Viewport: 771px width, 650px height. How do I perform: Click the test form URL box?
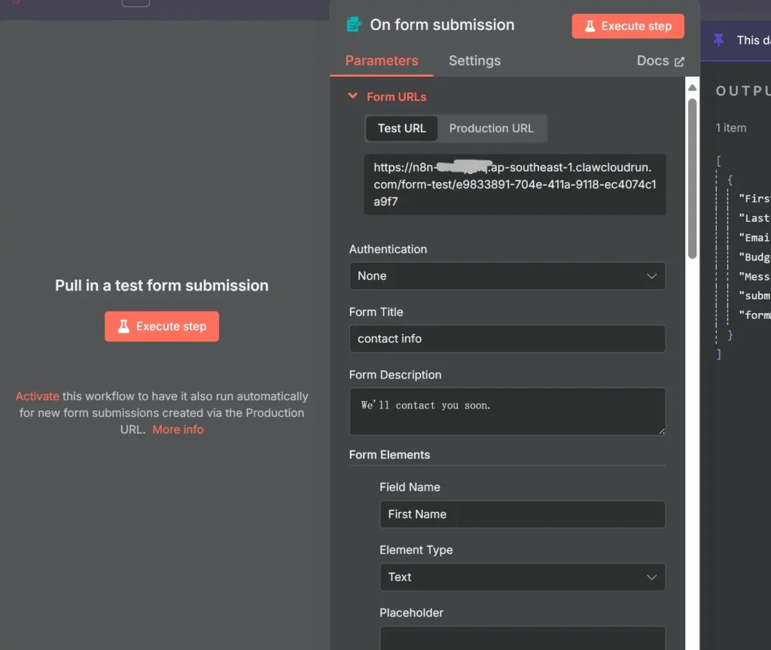(x=514, y=184)
